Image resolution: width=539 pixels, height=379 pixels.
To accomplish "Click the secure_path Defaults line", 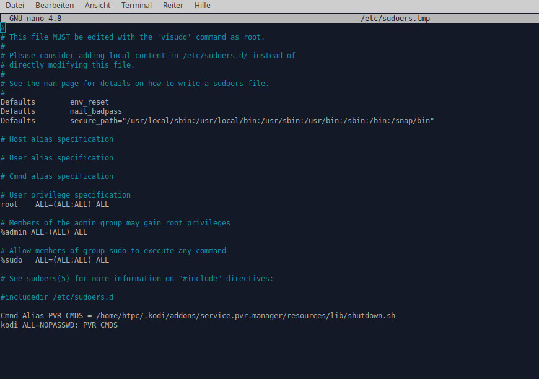I will 217,121.
